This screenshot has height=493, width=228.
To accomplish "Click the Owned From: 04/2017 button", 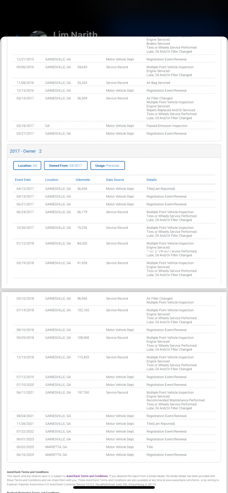I will tap(66, 166).
